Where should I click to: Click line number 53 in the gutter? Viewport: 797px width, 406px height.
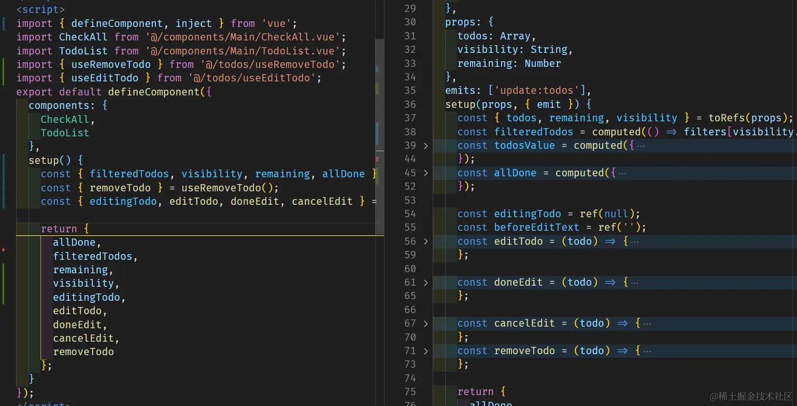410,200
